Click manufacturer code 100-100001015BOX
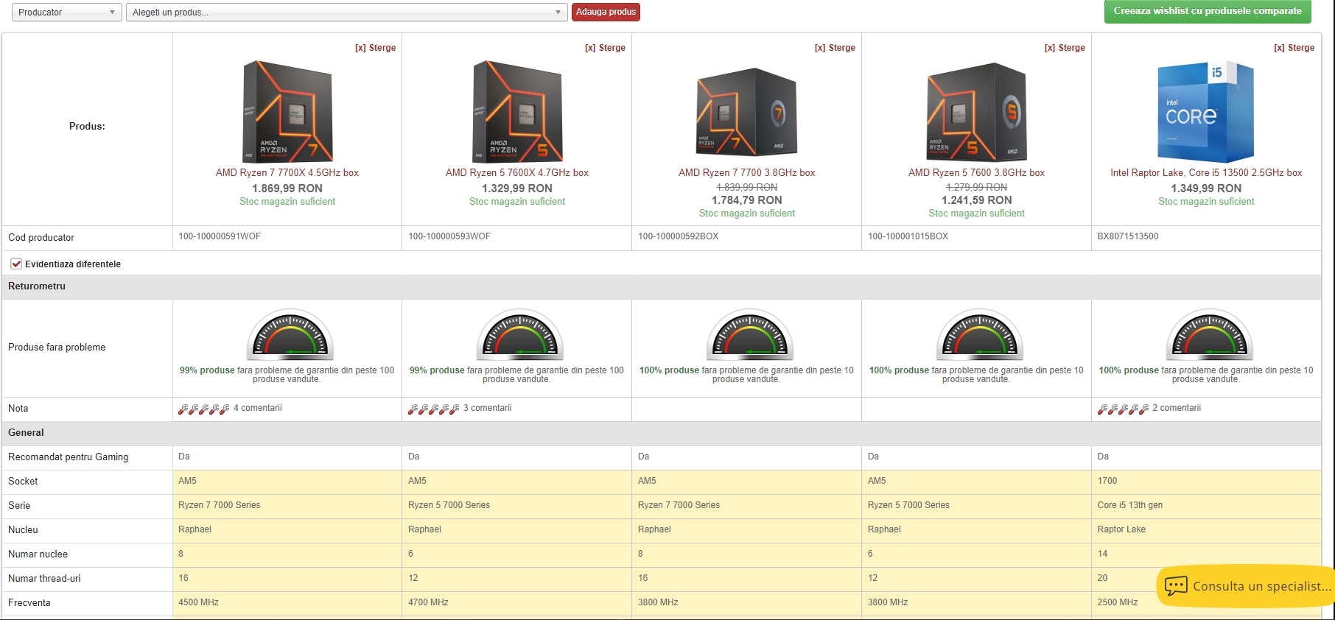Image resolution: width=1335 pixels, height=620 pixels. click(x=908, y=236)
